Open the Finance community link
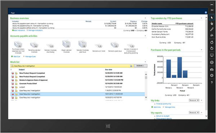Viewport: 216px width, 133px height. (x=163, y=104)
